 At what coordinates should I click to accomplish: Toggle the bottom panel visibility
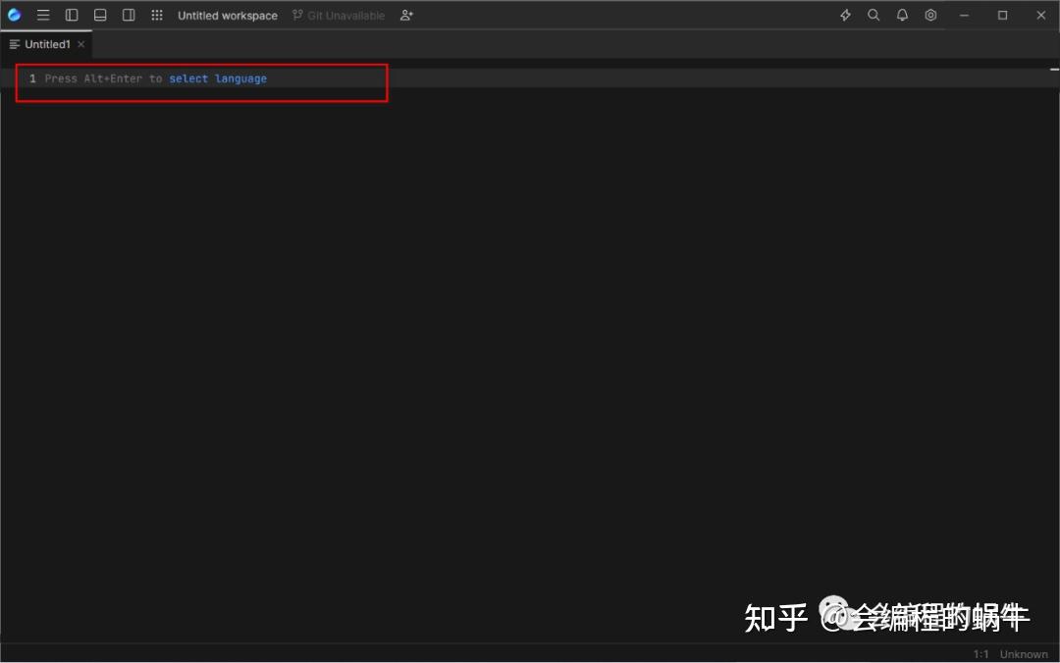click(99, 15)
